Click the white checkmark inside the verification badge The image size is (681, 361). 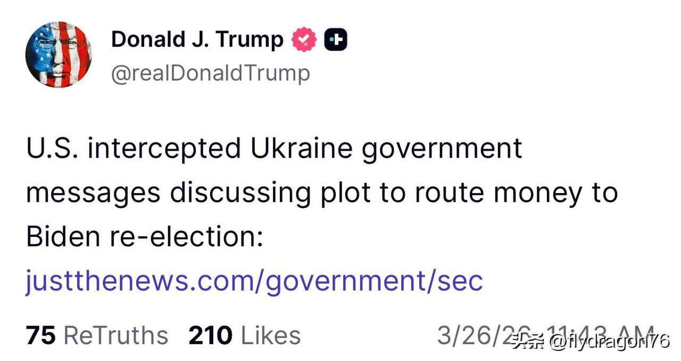coord(304,38)
